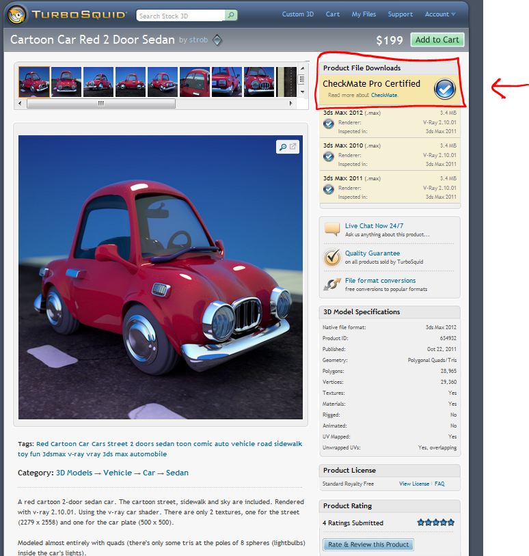This screenshot has width=529, height=556.
Task: Open preview in new window icon
Action: pos(293,147)
